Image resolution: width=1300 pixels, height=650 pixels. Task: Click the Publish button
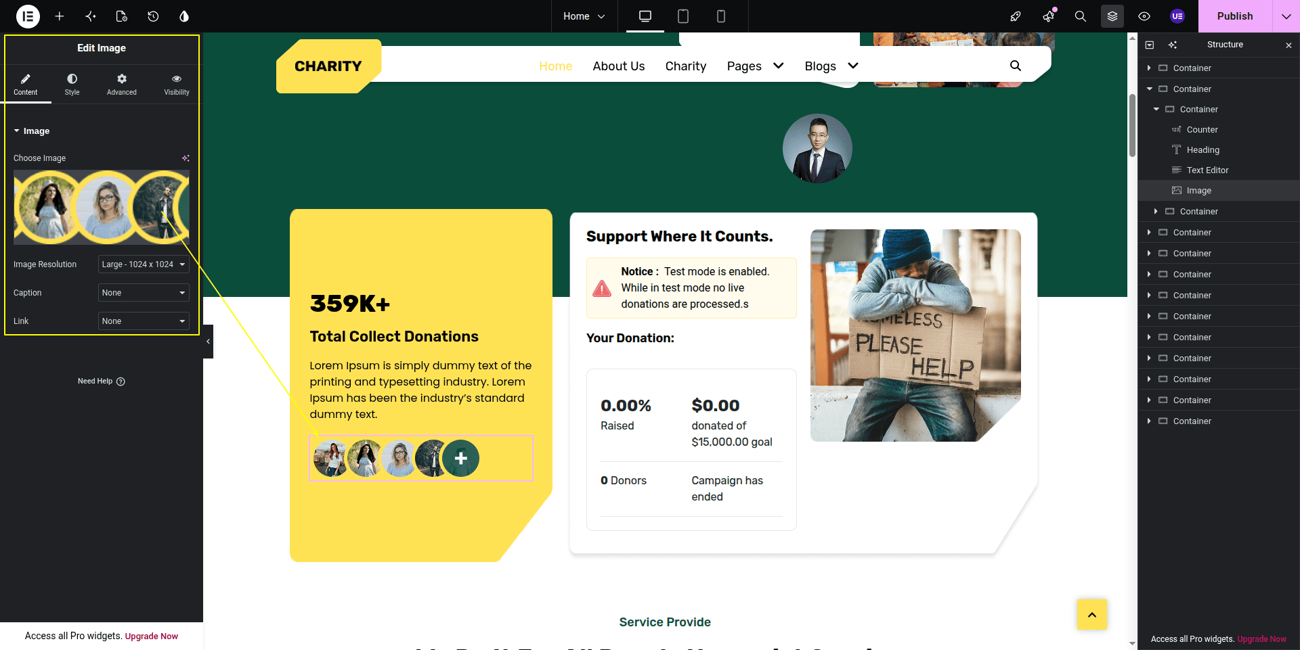coord(1235,16)
